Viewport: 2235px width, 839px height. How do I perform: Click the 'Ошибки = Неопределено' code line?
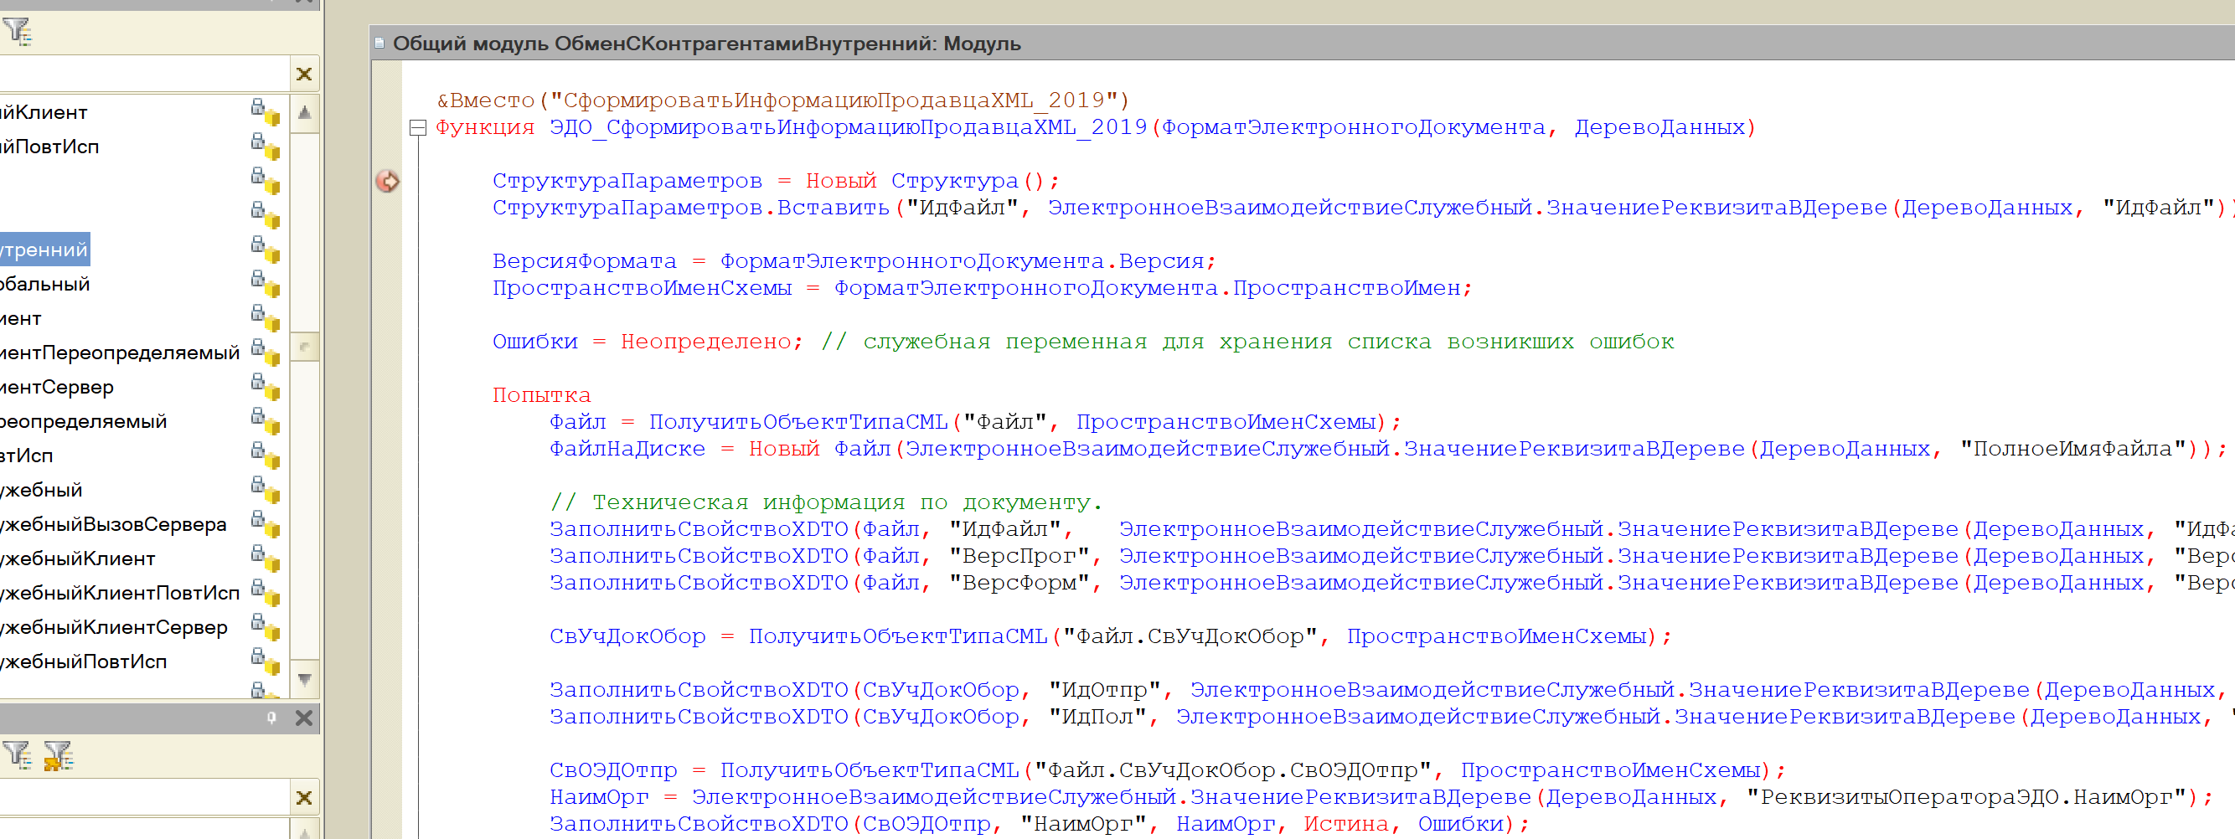[x=648, y=342]
